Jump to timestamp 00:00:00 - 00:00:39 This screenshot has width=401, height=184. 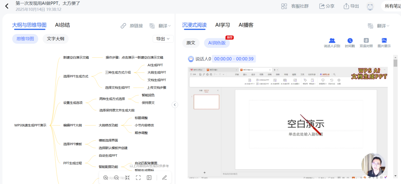click(x=234, y=59)
